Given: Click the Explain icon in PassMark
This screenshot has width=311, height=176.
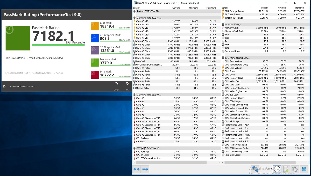Looking at the screenshot, I should [117, 84].
